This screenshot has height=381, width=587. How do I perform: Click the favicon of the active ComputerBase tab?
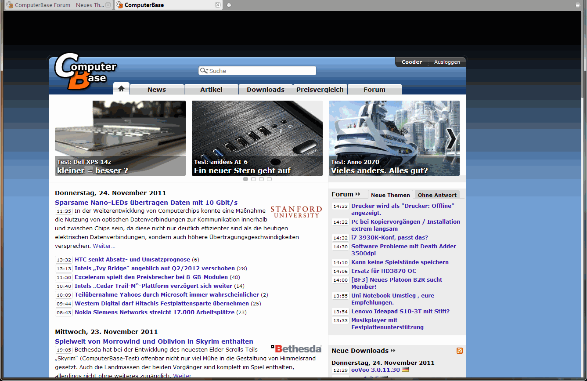coord(119,5)
